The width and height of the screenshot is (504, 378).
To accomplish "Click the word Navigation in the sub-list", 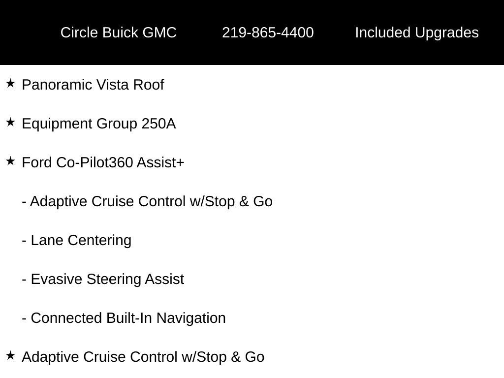I will [191, 318].
